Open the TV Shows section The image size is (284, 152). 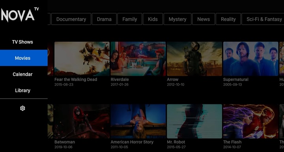[x=22, y=42]
